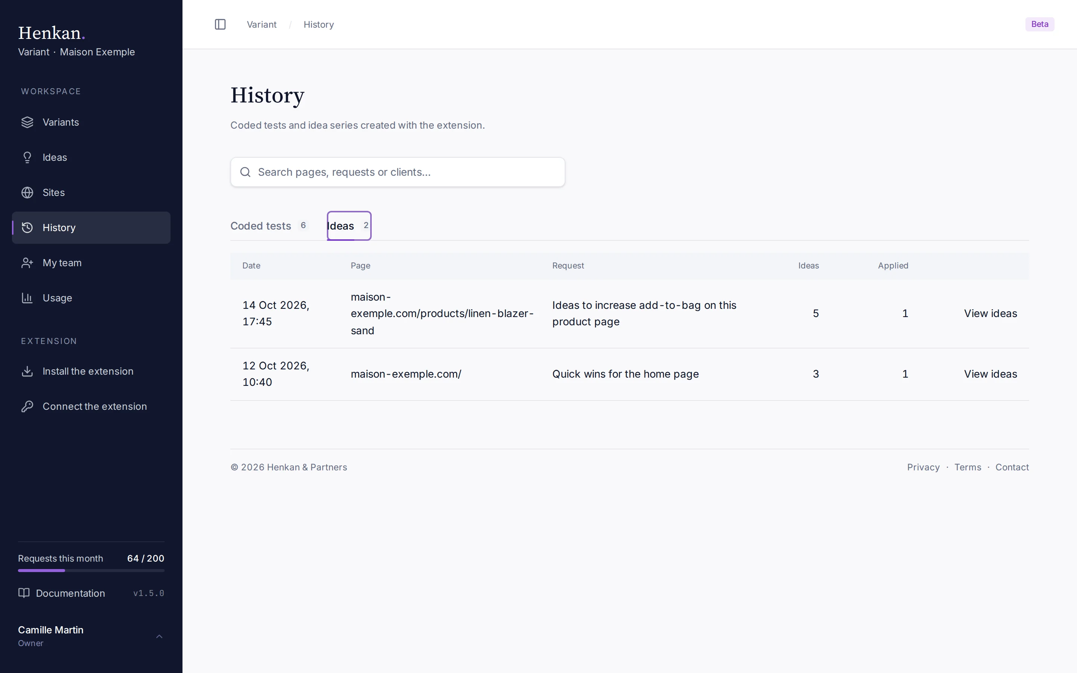Image resolution: width=1077 pixels, height=673 pixels.
Task: Click the Applied column header
Action: (x=893, y=266)
